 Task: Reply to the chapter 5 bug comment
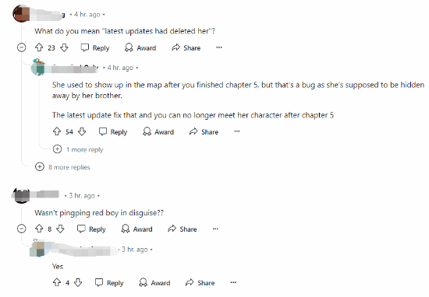point(113,131)
